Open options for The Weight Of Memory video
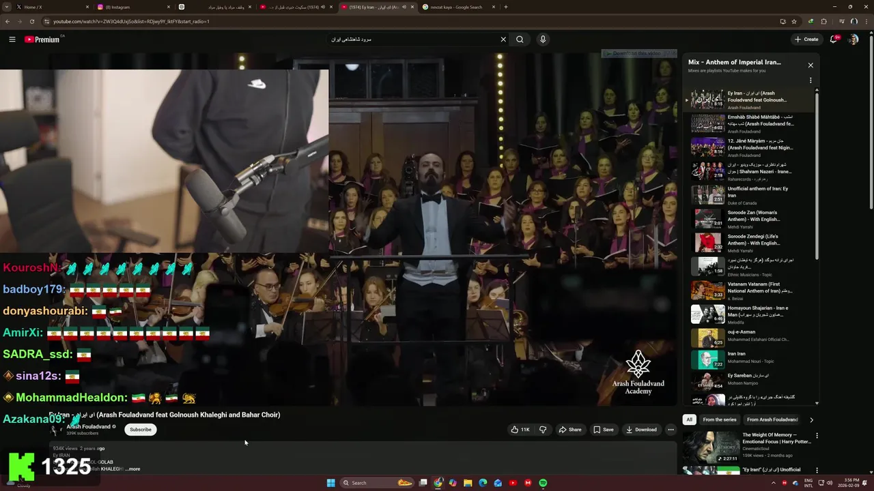The image size is (874, 491). pyautogui.click(x=817, y=435)
